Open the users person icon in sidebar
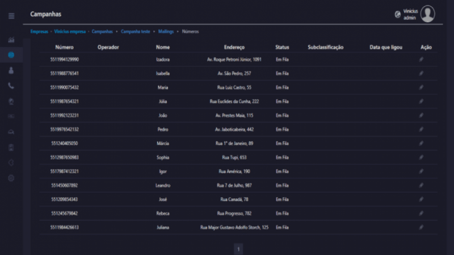Image resolution: width=454 pixels, height=255 pixels. [x=11, y=71]
